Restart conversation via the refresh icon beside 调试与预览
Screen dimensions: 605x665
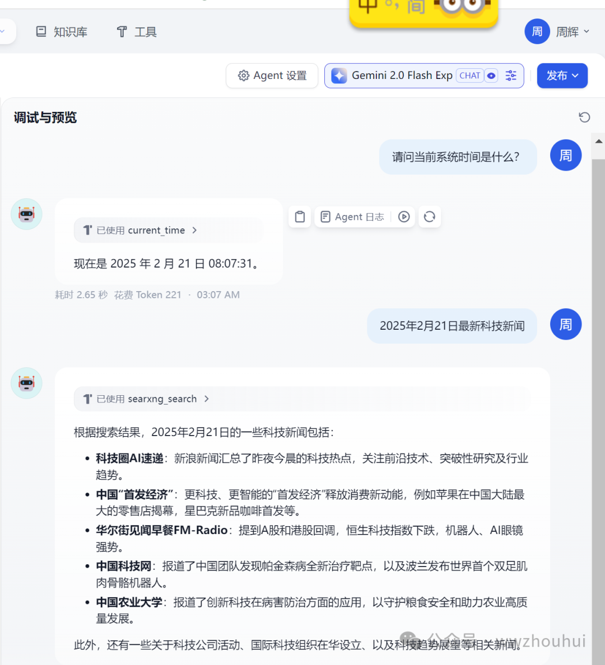pyautogui.click(x=584, y=117)
